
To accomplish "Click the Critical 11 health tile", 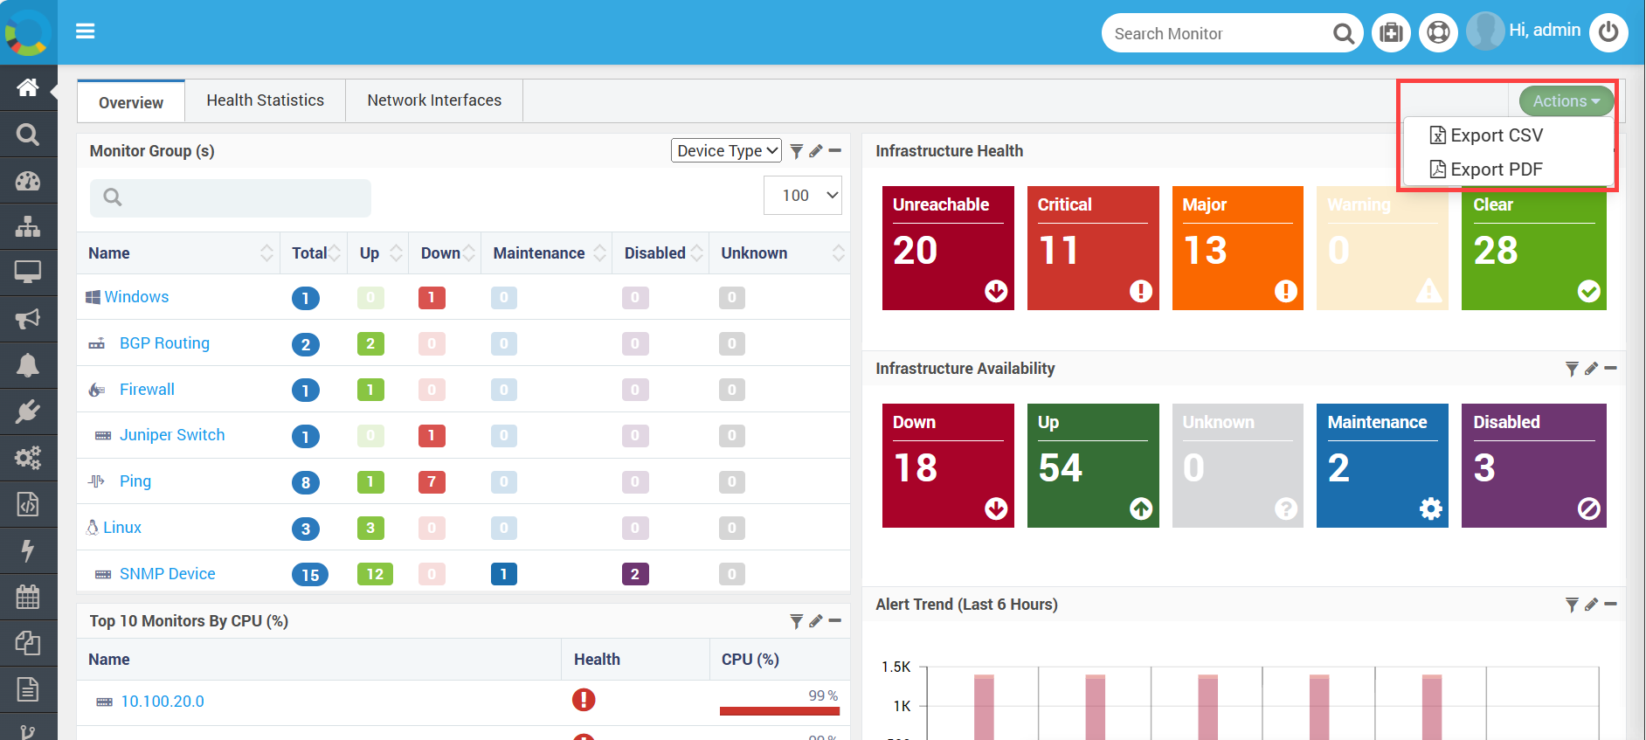I will pos(1093,248).
